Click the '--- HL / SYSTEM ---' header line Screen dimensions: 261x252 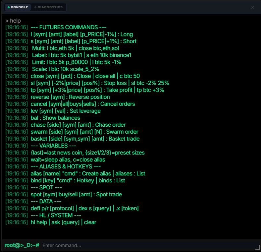click(43, 215)
